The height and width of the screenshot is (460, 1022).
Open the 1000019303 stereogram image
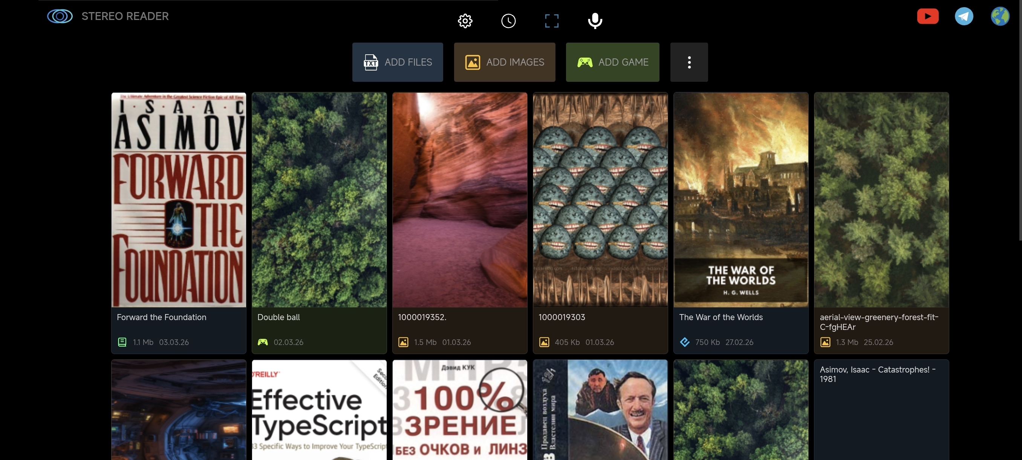click(x=600, y=199)
